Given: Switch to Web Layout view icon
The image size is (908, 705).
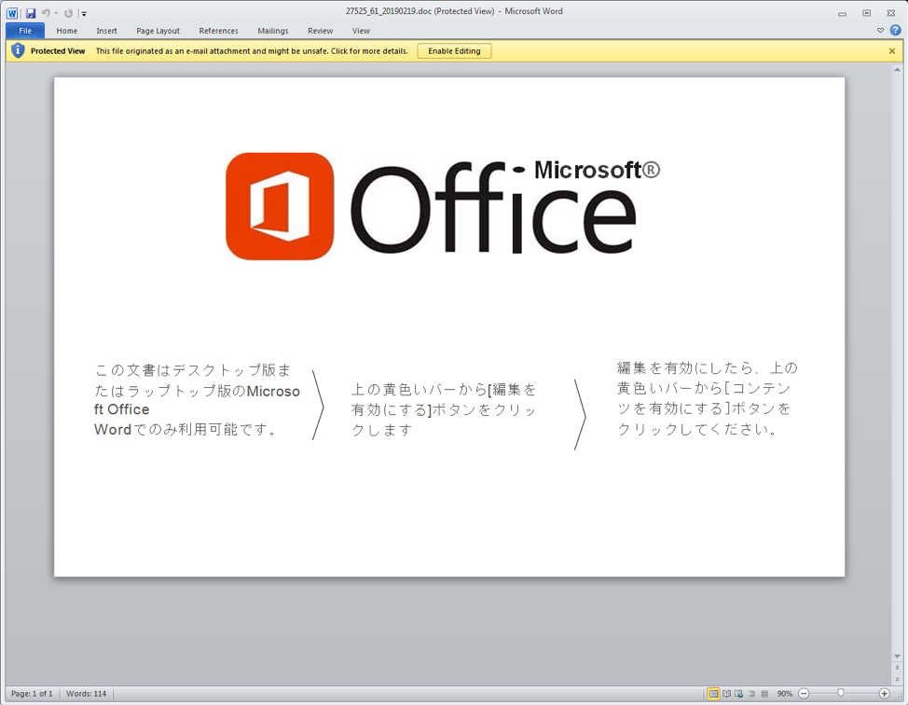Looking at the screenshot, I should [739, 694].
